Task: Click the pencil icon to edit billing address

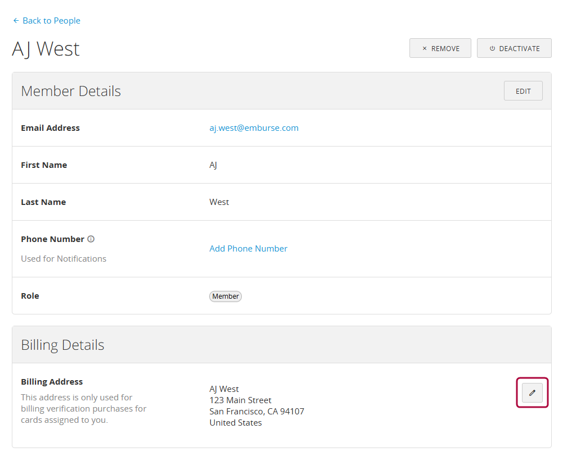Action: point(532,392)
